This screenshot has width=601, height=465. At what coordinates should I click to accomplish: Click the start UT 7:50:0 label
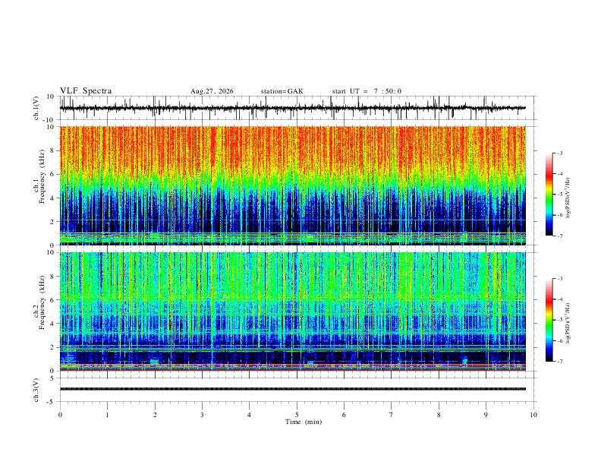367,91
